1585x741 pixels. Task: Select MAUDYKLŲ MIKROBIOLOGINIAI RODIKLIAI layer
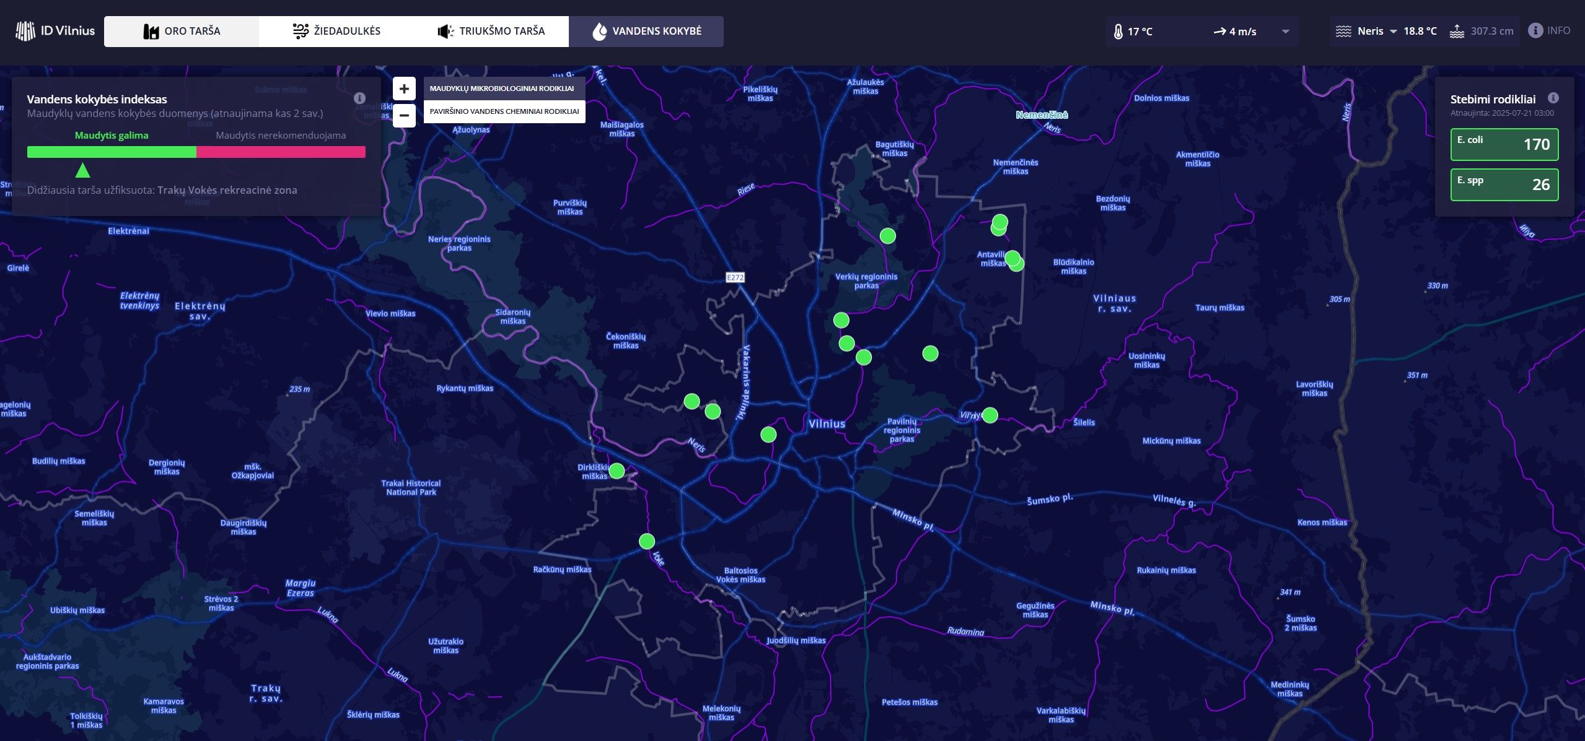click(x=504, y=89)
